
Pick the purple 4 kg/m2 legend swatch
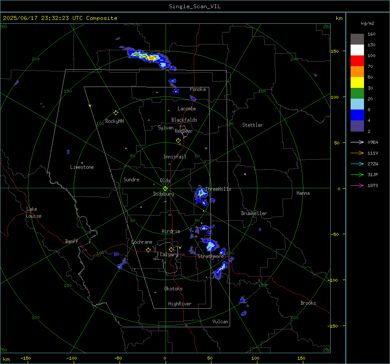pyautogui.click(x=357, y=126)
